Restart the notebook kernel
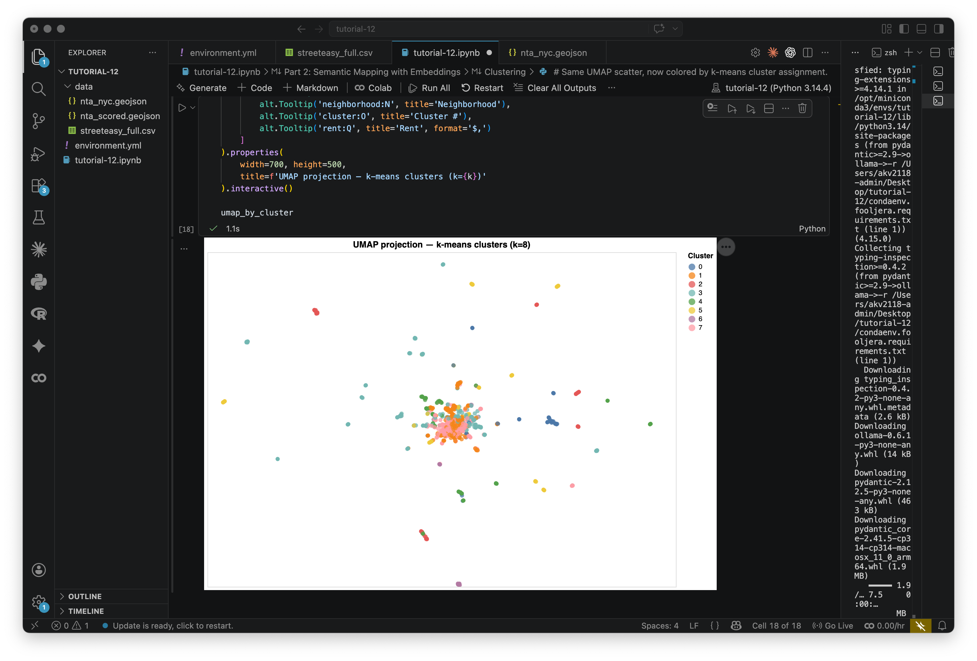The image size is (977, 661). [482, 88]
